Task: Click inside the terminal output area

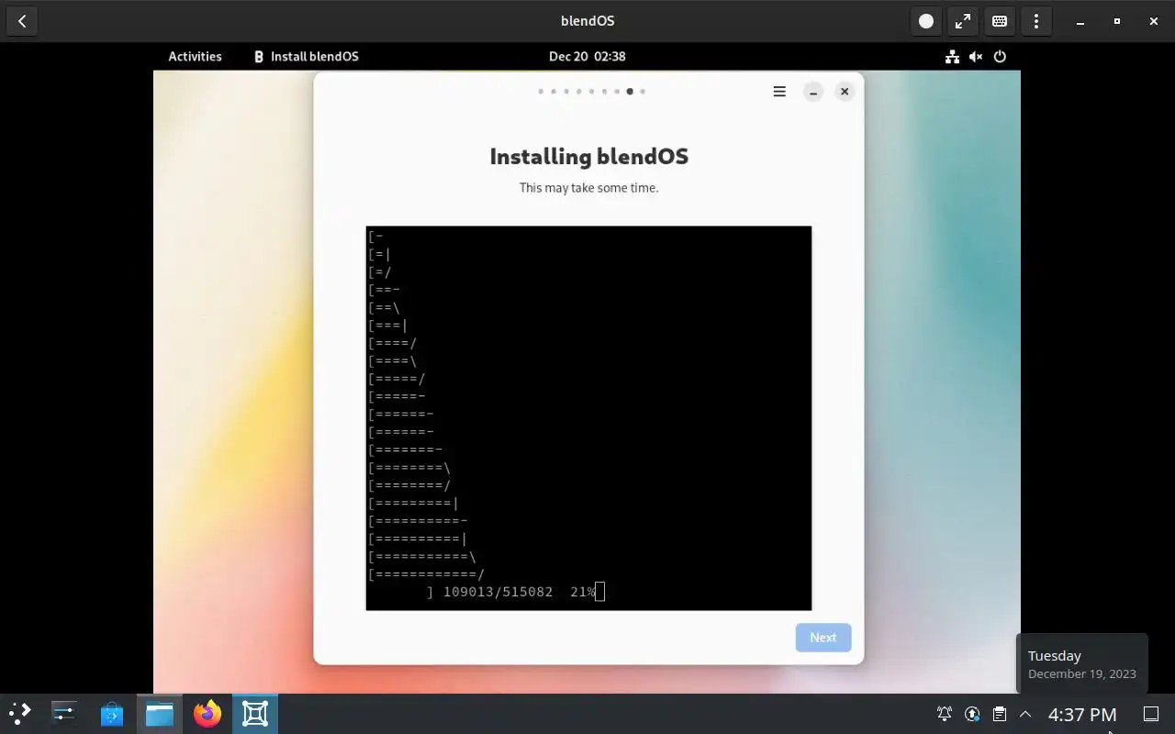Action: tap(588, 417)
